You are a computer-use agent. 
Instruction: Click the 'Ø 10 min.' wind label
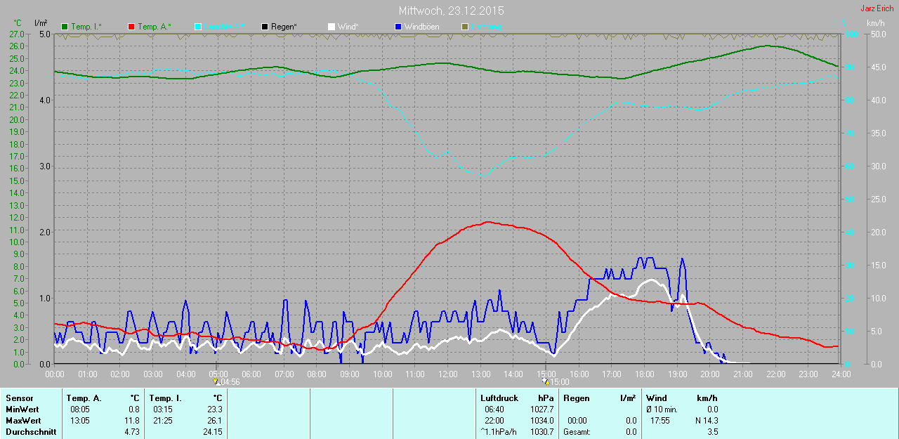662,409
